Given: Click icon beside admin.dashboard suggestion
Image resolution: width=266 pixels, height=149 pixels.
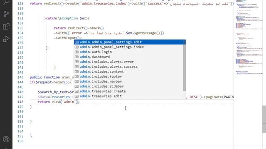Looking at the screenshot, I should tap(76, 57).
